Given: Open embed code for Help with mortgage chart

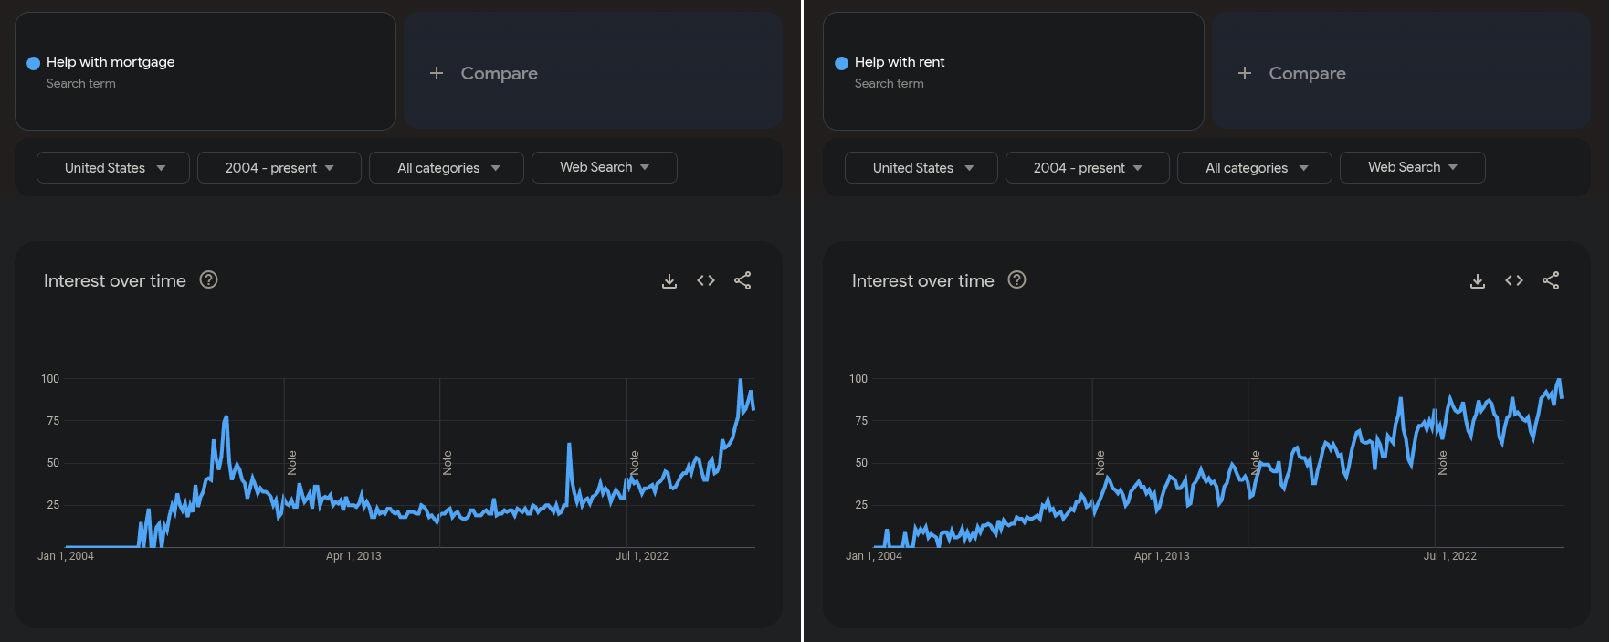Looking at the screenshot, I should 706,280.
